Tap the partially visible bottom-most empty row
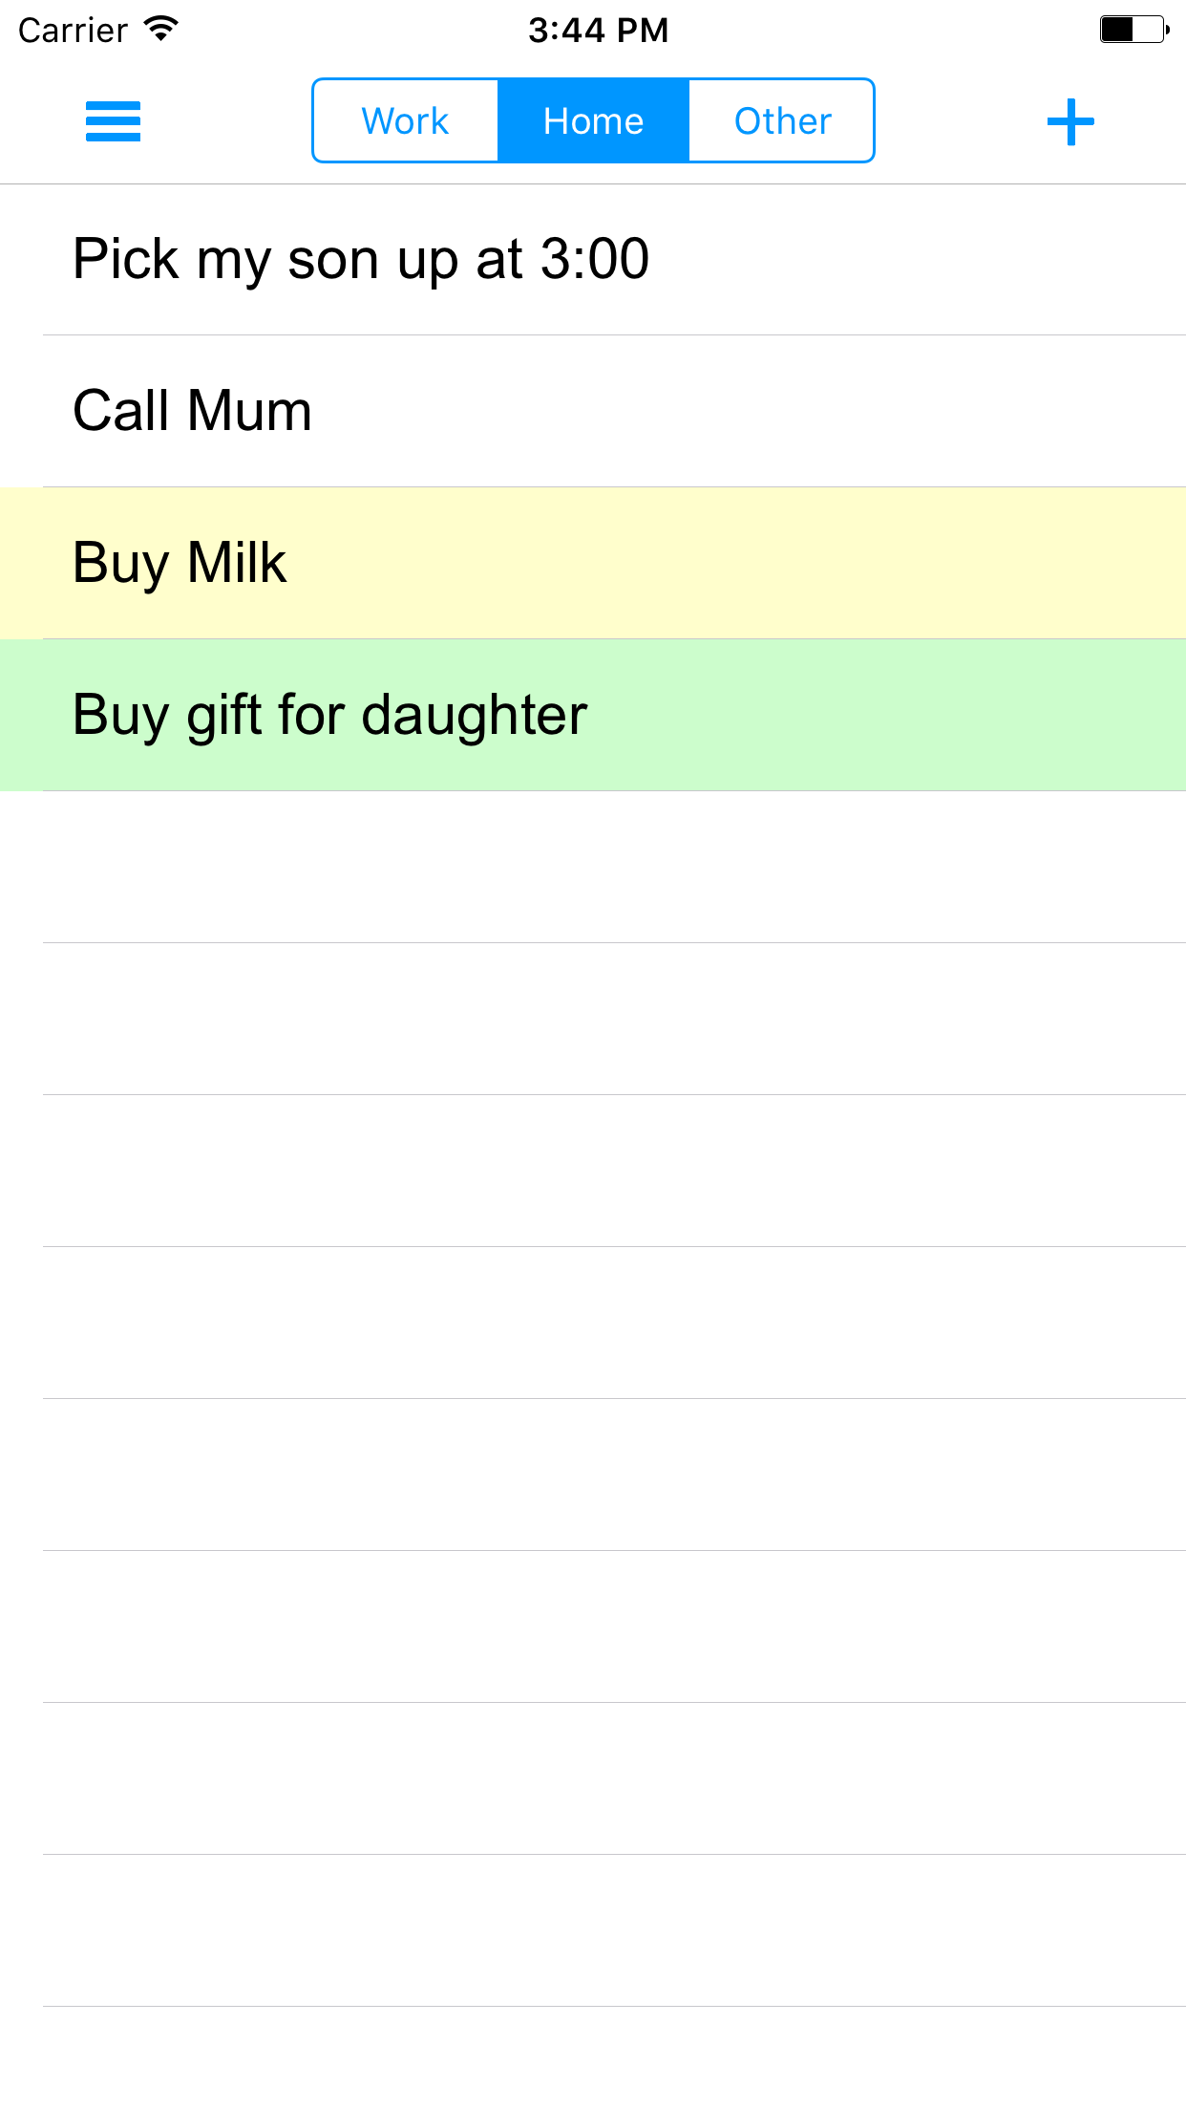Image resolution: width=1186 pixels, height=2110 pixels. 593,2059
